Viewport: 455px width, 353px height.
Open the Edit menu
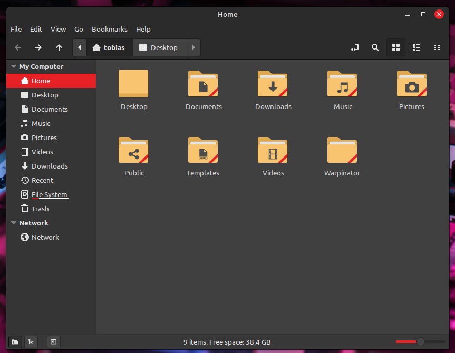point(36,30)
